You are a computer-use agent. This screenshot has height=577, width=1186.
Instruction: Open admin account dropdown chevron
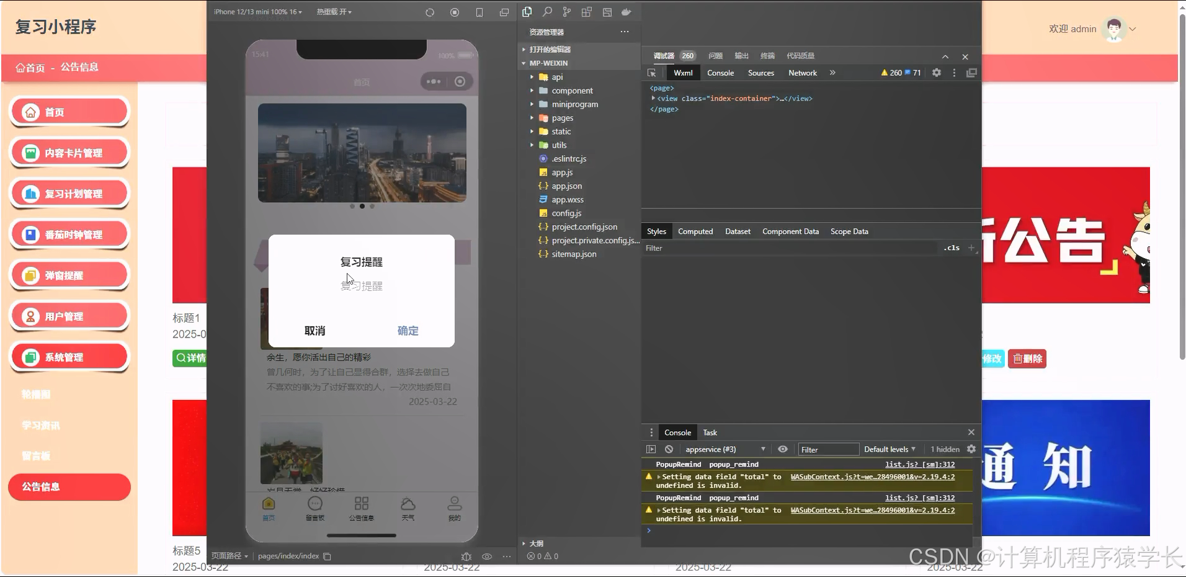pyautogui.click(x=1133, y=29)
